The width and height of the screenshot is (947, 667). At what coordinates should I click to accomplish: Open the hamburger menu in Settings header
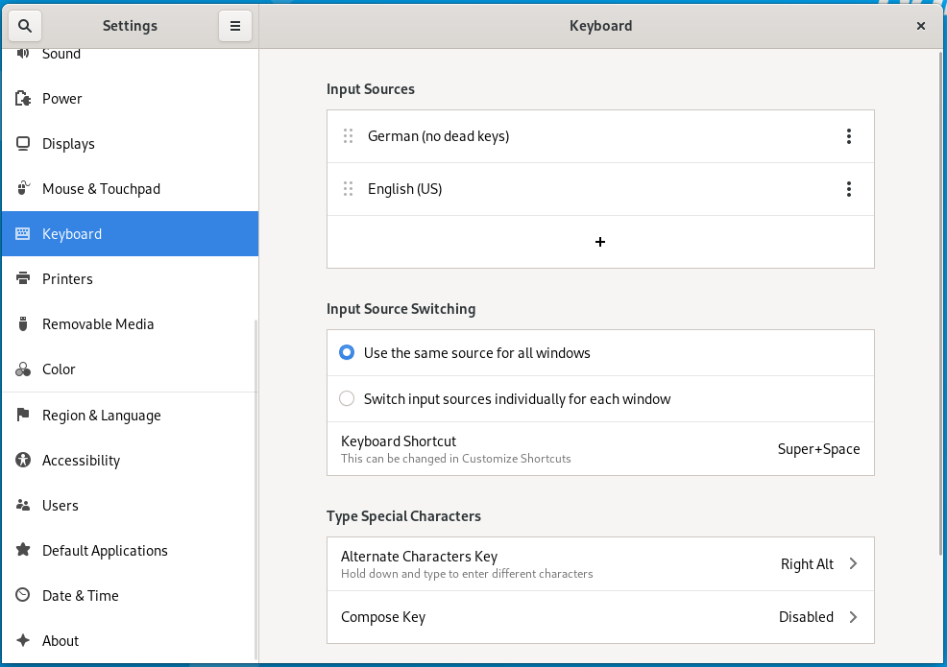point(235,25)
